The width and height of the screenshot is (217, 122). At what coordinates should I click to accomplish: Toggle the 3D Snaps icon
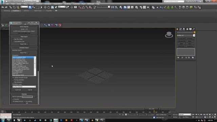[80, 7]
